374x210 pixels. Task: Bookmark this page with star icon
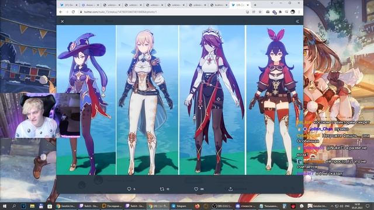(x=260, y=12)
